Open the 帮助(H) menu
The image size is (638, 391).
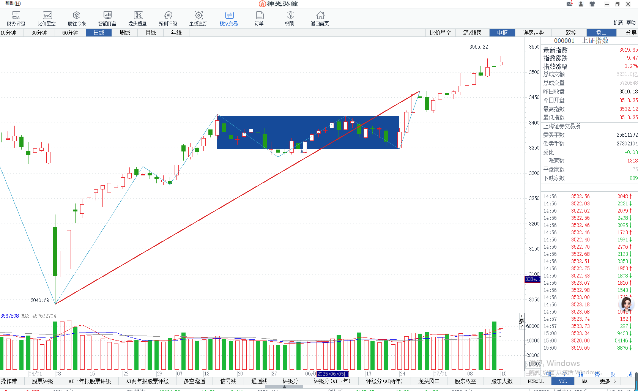pyautogui.click(x=13, y=3)
